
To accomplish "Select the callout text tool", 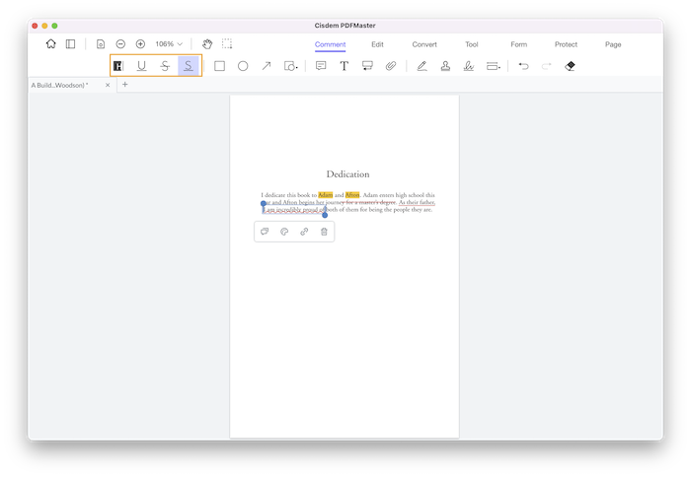I will tap(367, 66).
